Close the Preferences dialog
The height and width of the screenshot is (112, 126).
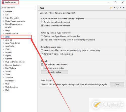[x=123, y=2]
